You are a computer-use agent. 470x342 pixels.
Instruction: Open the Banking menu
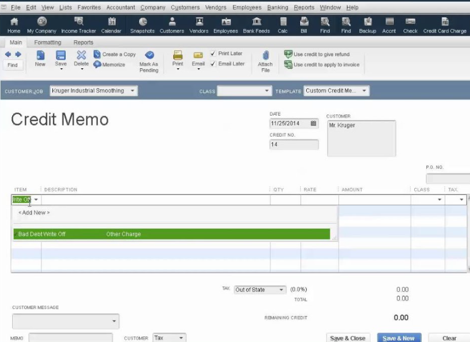pos(277,7)
